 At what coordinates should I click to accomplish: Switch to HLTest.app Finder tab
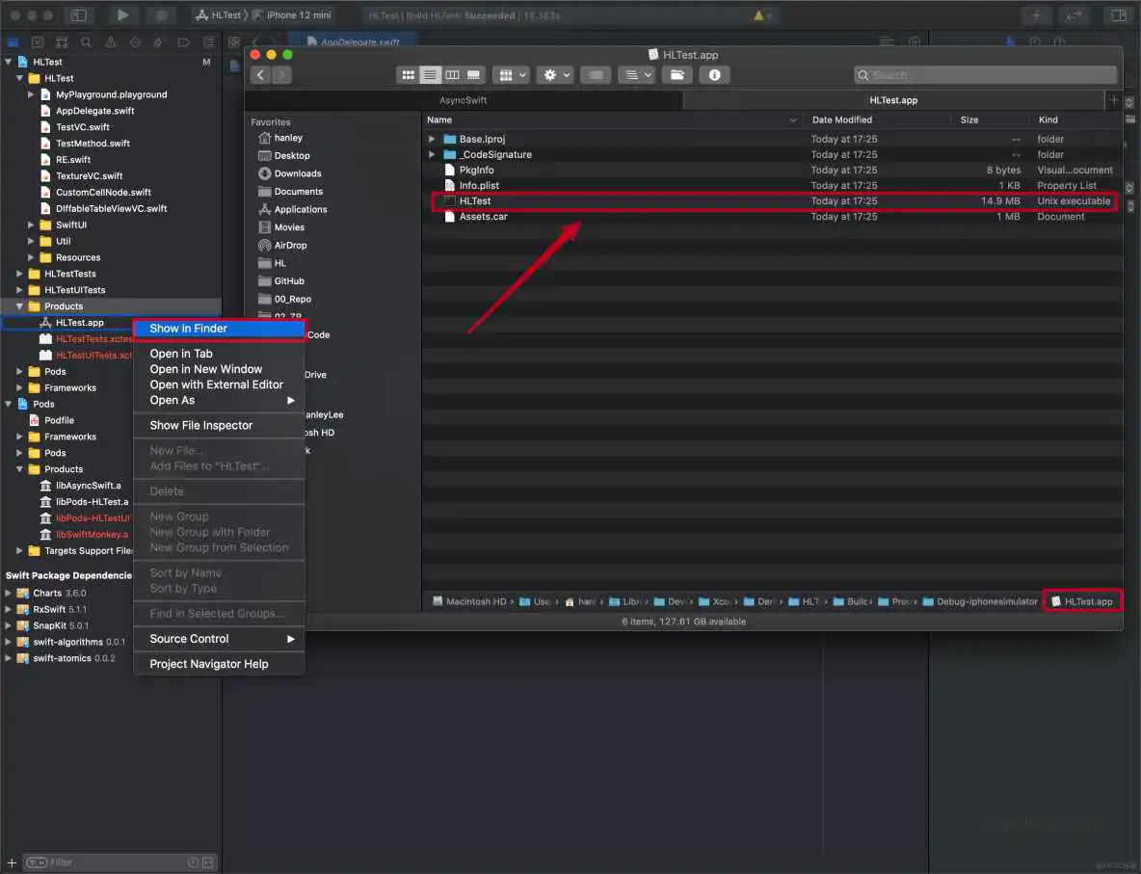(893, 99)
